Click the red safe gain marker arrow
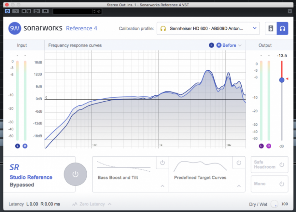Viewport: 296px width, 212px height. point(287,79)
